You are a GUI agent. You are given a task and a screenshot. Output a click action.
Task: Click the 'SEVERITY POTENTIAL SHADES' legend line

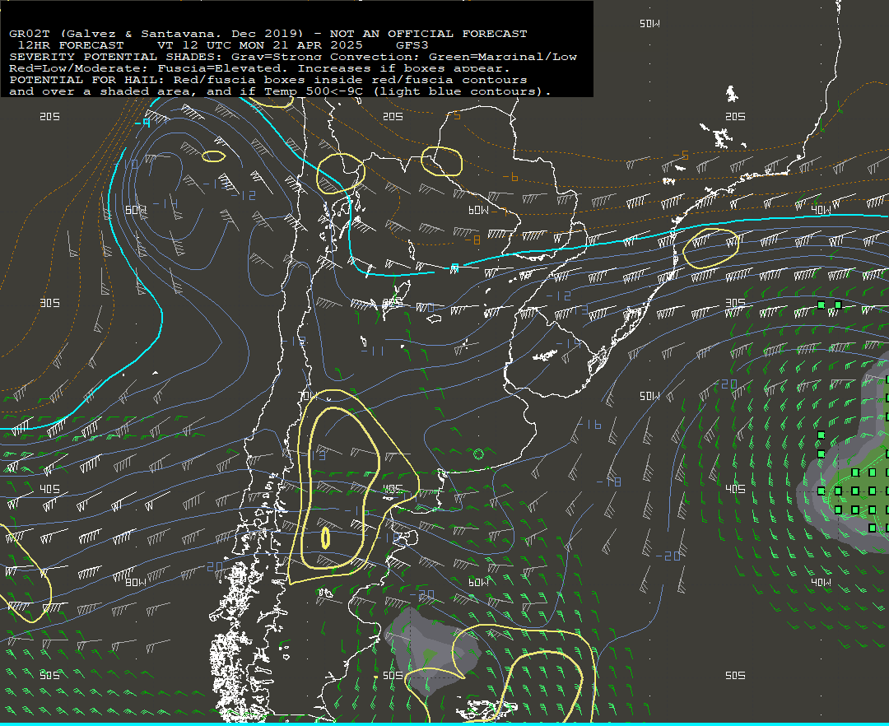tap(293, 57)
